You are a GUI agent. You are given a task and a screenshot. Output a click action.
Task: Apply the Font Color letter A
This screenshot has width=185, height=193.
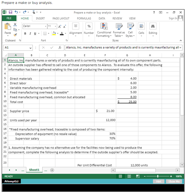(x=62, y=33)
